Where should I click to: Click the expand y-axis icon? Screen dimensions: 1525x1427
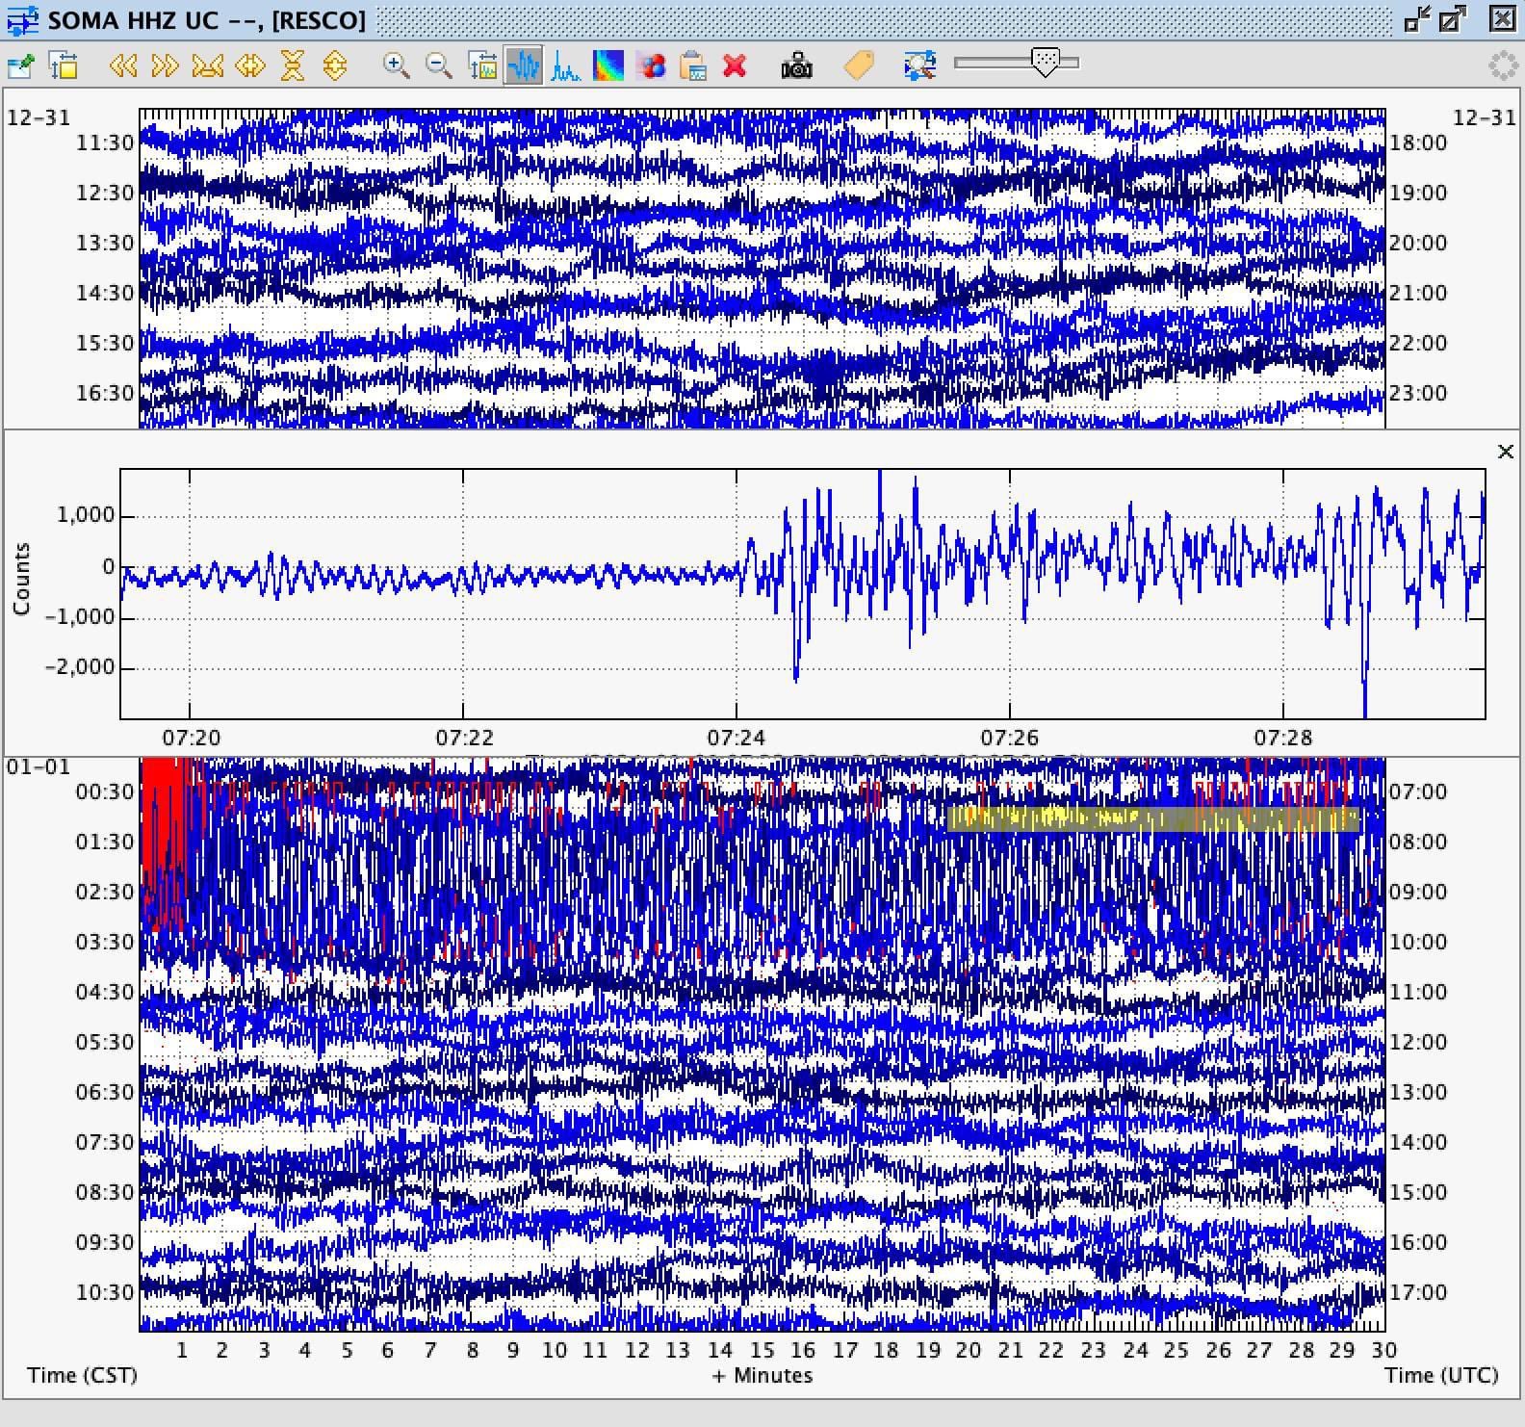click(334, 65)
